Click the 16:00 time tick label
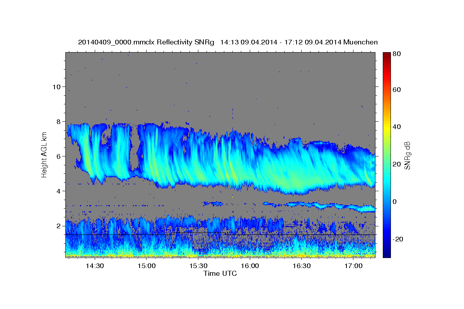This screenshot has width=464, height=309. click(250, 266)
